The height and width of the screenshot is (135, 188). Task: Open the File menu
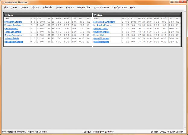[x=6, y=7]
